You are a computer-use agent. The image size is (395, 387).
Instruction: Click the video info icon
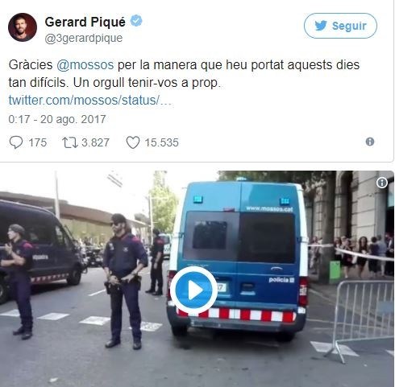(382, 183)
